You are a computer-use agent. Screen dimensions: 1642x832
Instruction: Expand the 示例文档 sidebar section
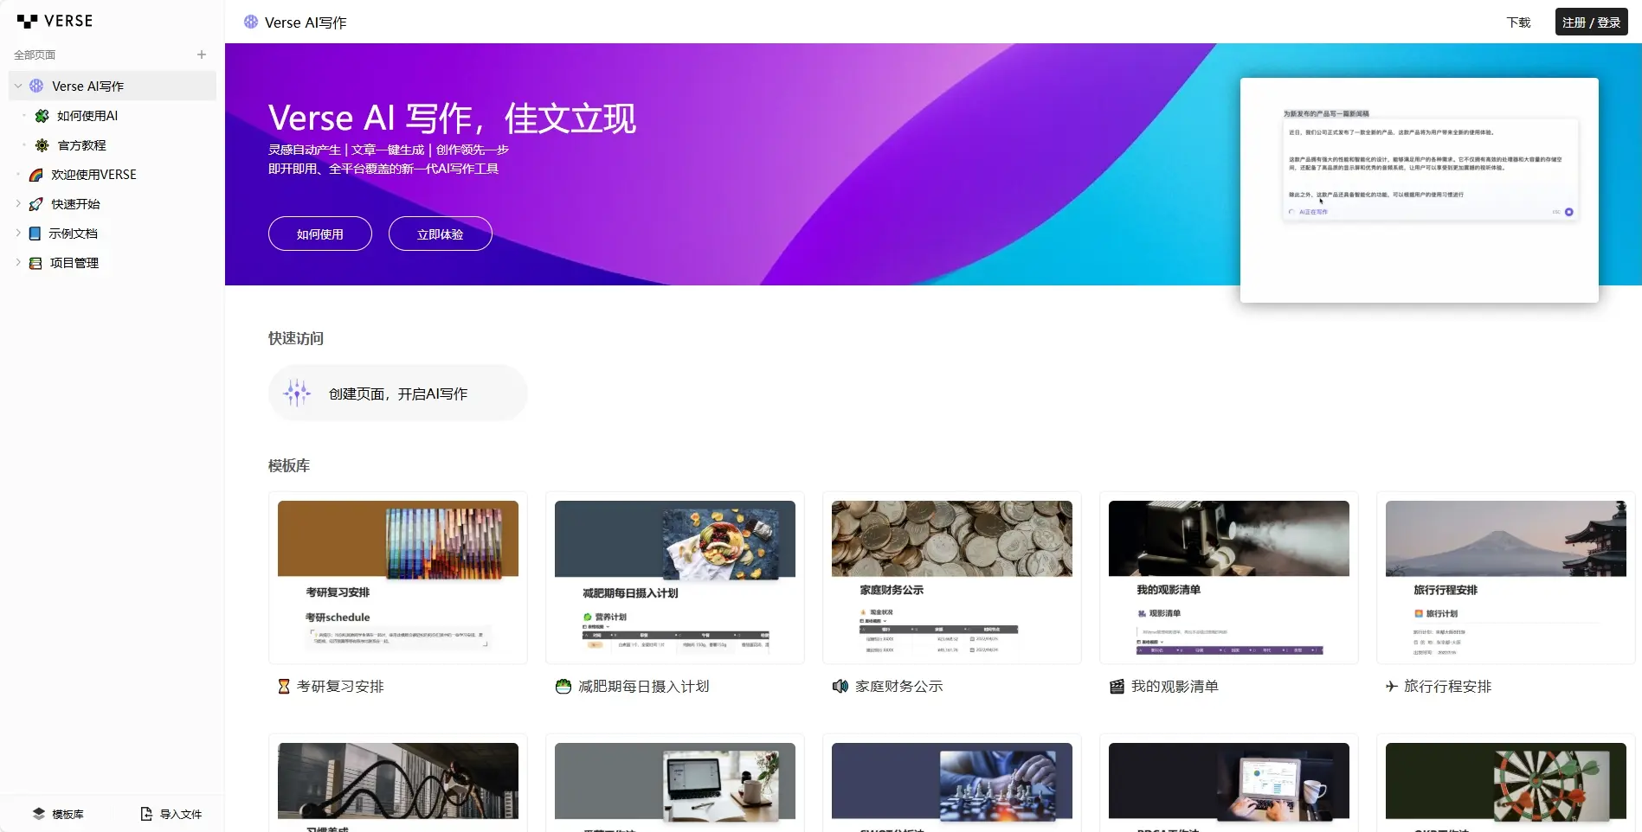click(18, 234)
